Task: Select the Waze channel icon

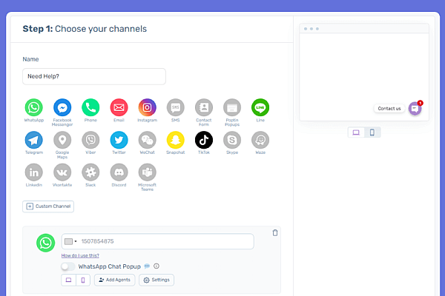Action: (260, 140)
